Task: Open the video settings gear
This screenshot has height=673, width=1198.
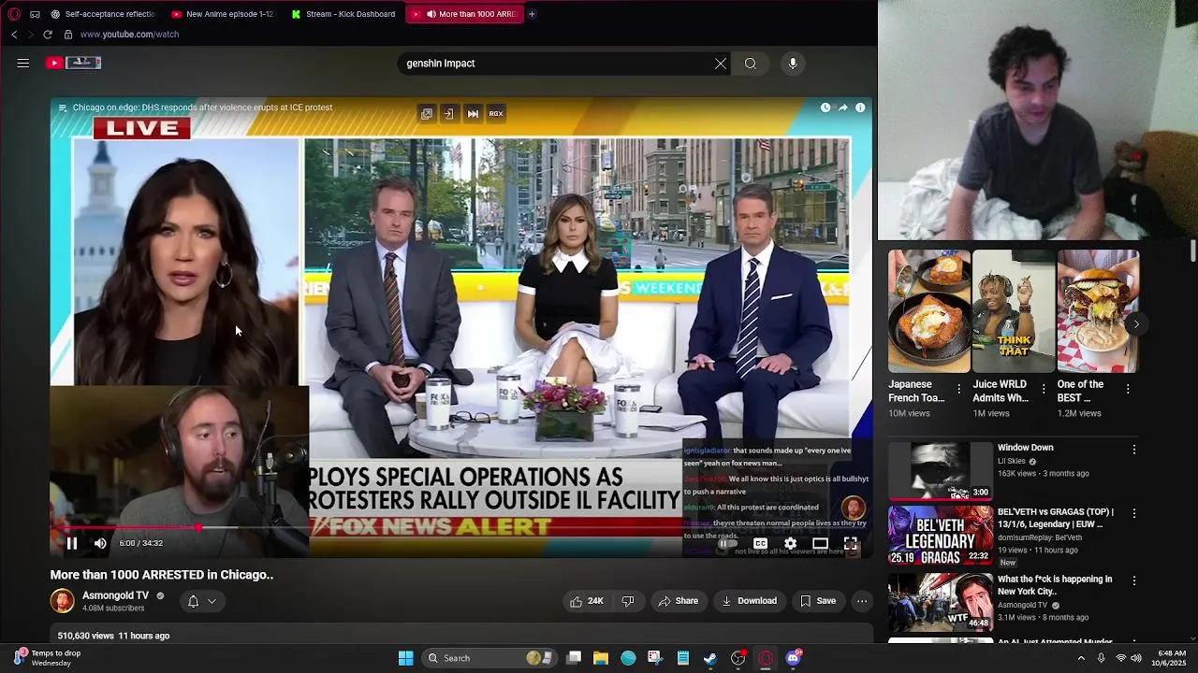Action: pyautogui.click(x=790, y=543)
